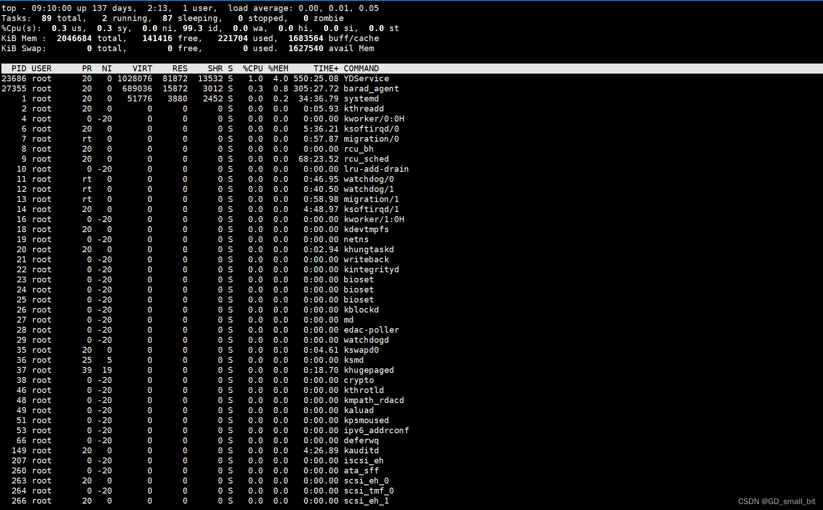Click the ata_sff command
Screen dimensions: 823x510
click(x=361, y=471)
